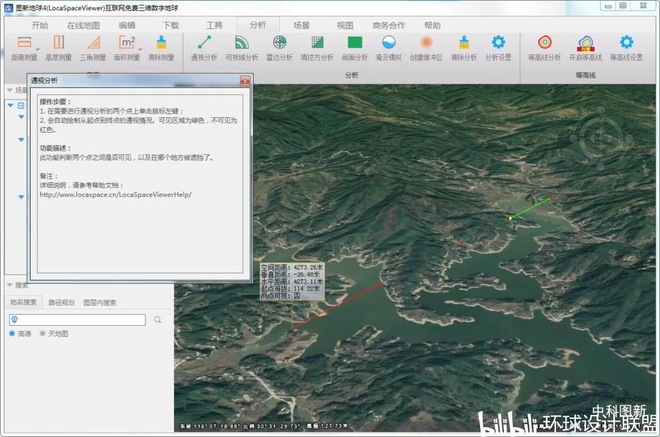Screen dimensions: 660x437
Task: Click the location pin icon in search box
Action: [15, 320]
